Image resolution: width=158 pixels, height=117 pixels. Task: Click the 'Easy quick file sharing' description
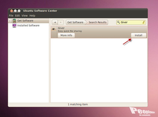[x=70, y=31]
